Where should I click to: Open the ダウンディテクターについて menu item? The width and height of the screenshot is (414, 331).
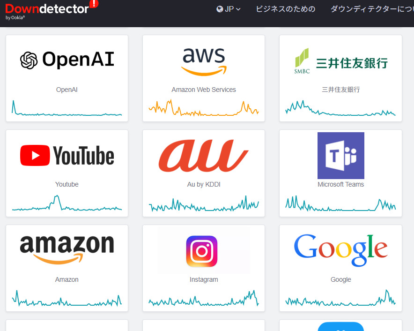click(372, 9)
